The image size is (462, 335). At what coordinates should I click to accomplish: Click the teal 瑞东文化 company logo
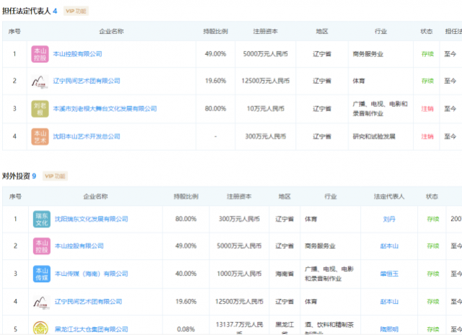point(42,219)
